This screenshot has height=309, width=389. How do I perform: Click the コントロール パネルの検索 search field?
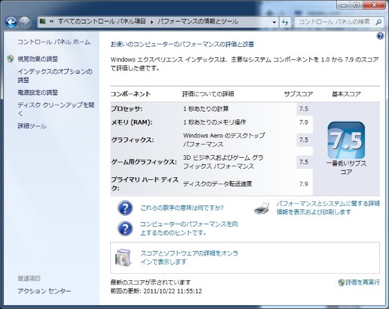click(x=339, y=22)
